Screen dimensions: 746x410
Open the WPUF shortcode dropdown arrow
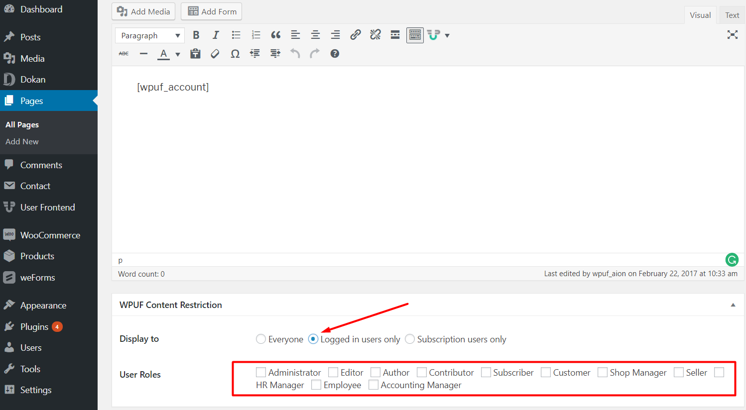tap(447, 36)
